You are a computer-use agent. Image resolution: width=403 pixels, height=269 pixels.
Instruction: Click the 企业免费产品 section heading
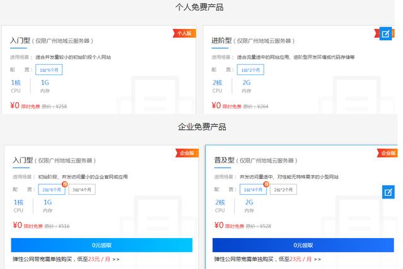(199, 127)
